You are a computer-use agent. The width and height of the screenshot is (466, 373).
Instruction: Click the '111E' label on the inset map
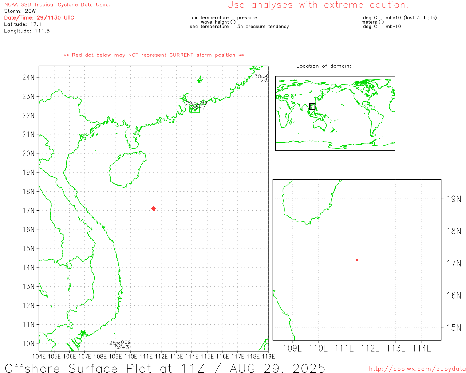click(344, 348)
